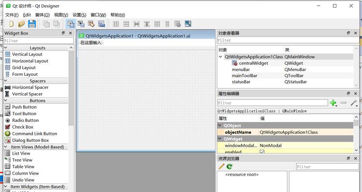Switch to Edit Signals/Slots mode icon
Screen dimensions: 362x192
pos(81,24)
